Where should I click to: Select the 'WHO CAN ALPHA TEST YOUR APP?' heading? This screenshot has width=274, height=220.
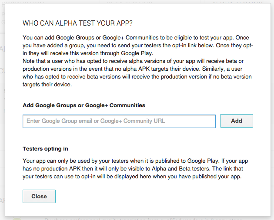[77, 23]
